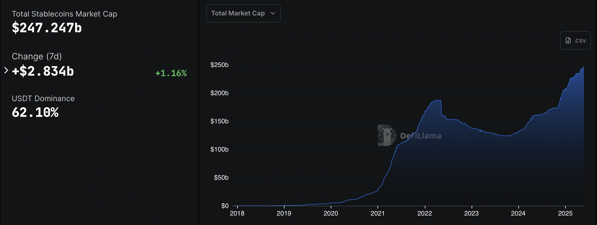Click the DefiLlama watermark text on chart
The height and width of the screenshot is (225, 597).
420,136
